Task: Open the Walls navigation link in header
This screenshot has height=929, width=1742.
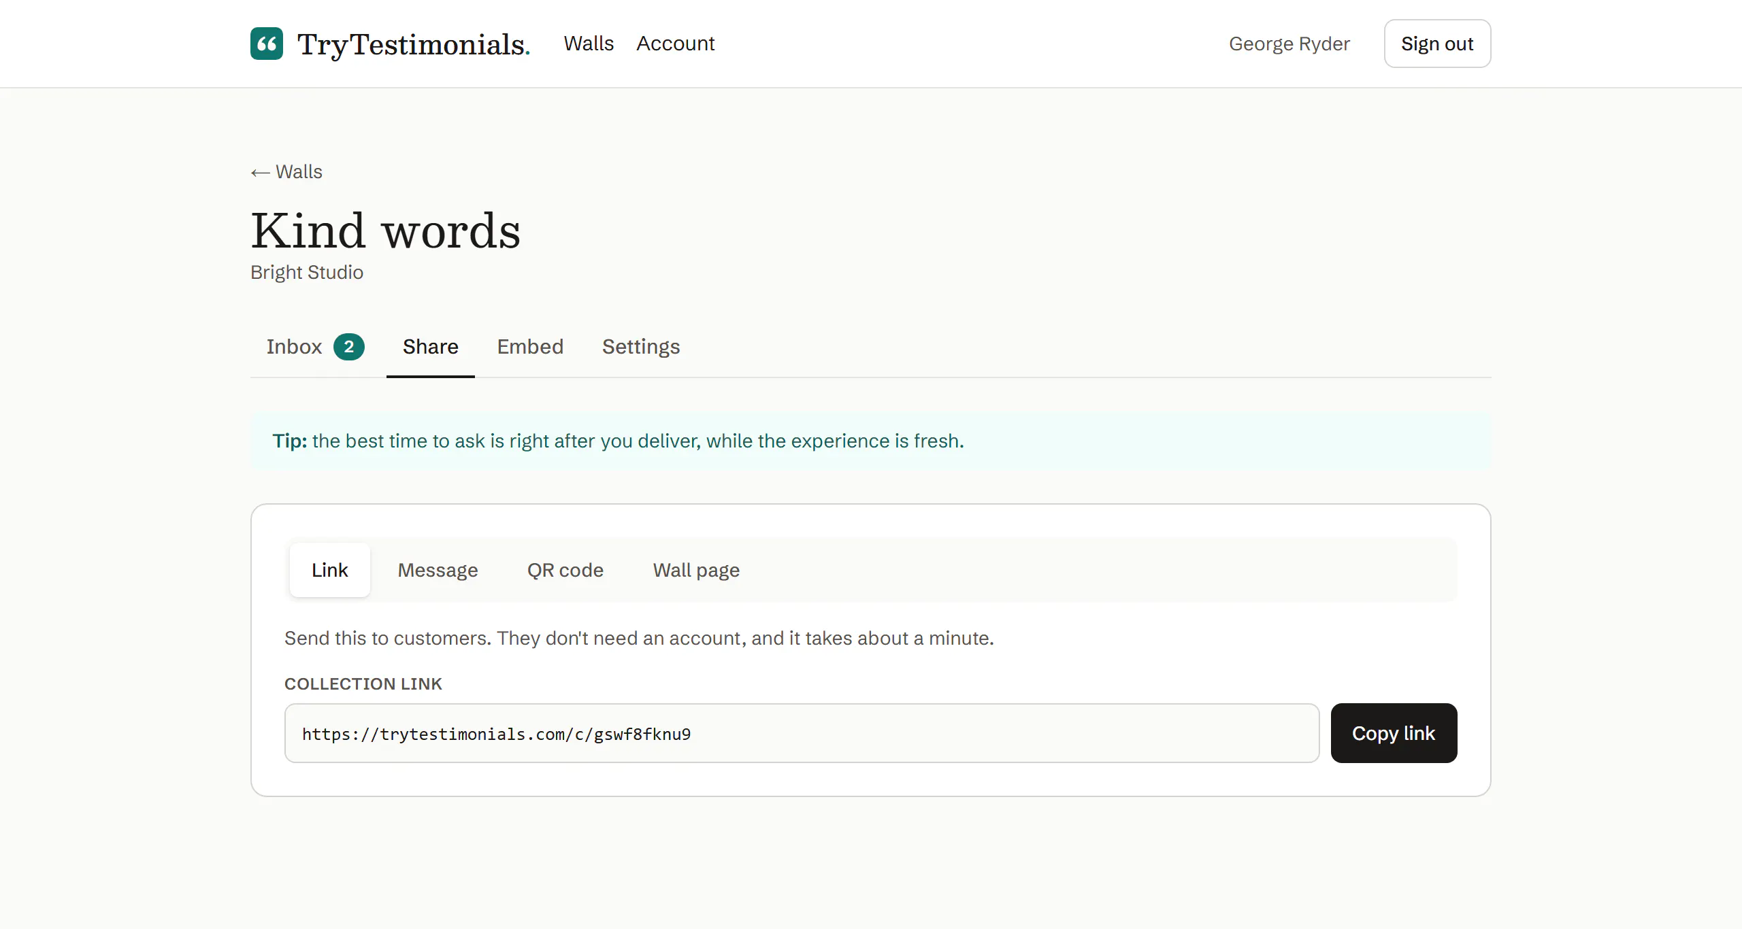Action: coord(589,44)
